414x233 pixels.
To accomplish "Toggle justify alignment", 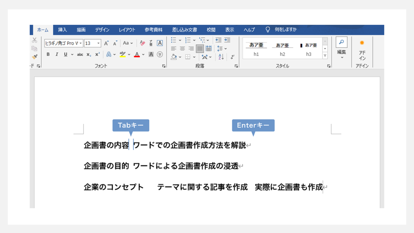I will 200,49.
